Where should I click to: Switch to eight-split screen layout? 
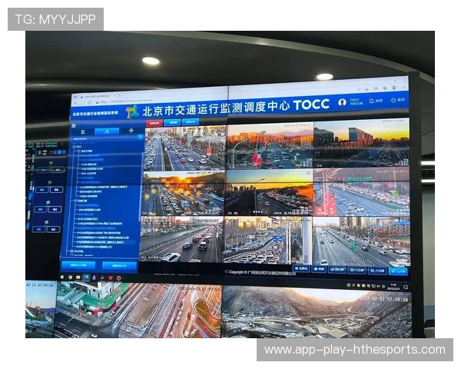point(377,271)
